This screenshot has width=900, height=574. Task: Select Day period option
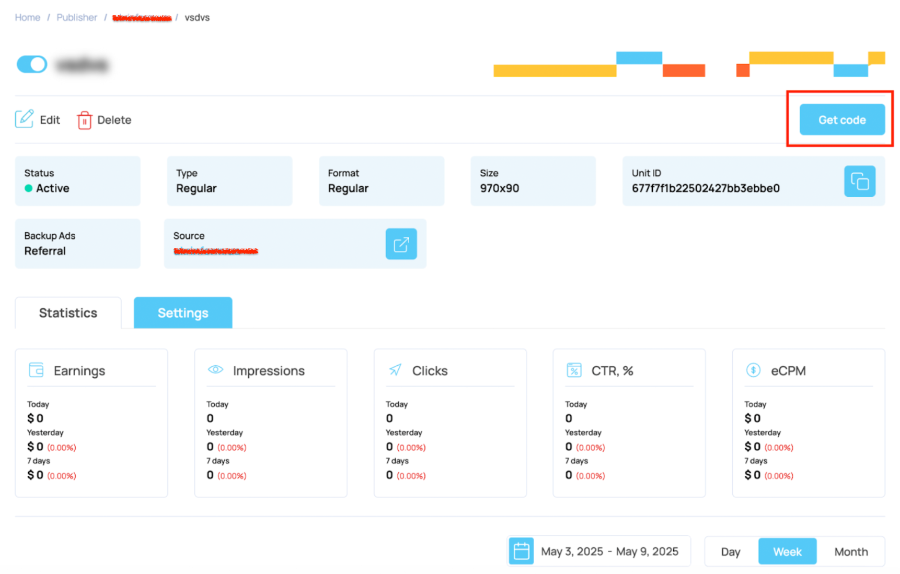[x=730, y=552]
